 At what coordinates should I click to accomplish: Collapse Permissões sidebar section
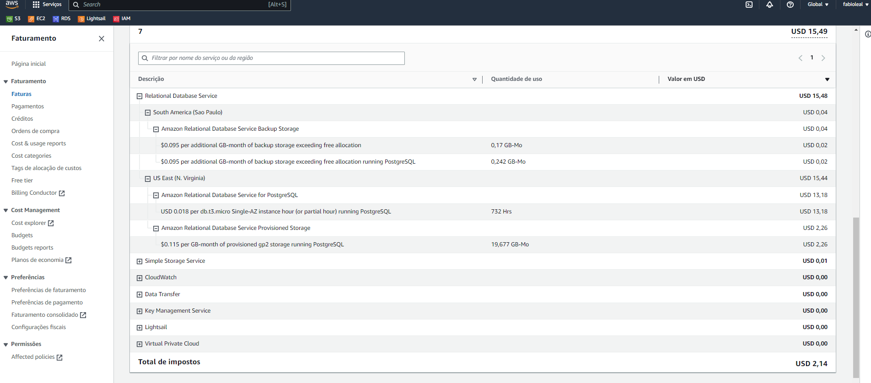point(6,345)
